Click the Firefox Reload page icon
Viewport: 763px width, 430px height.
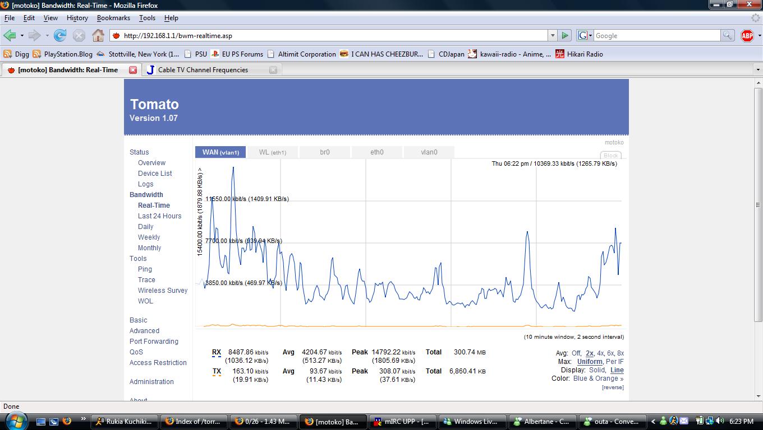pyautogui.click(x=60, y=35)
